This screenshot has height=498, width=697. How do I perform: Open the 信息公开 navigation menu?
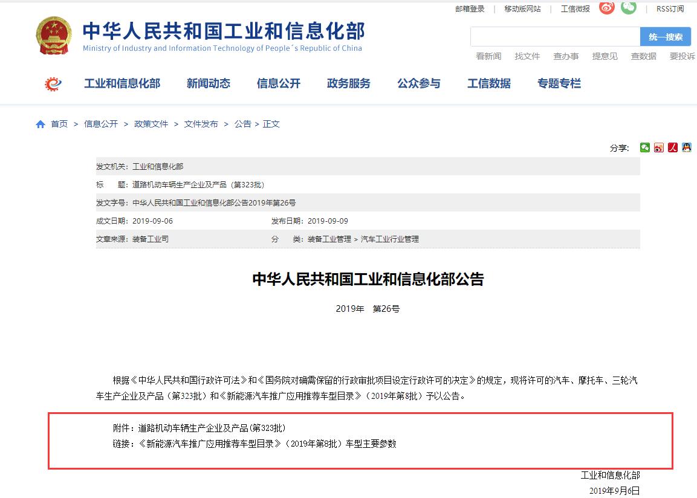pos(278,84)
